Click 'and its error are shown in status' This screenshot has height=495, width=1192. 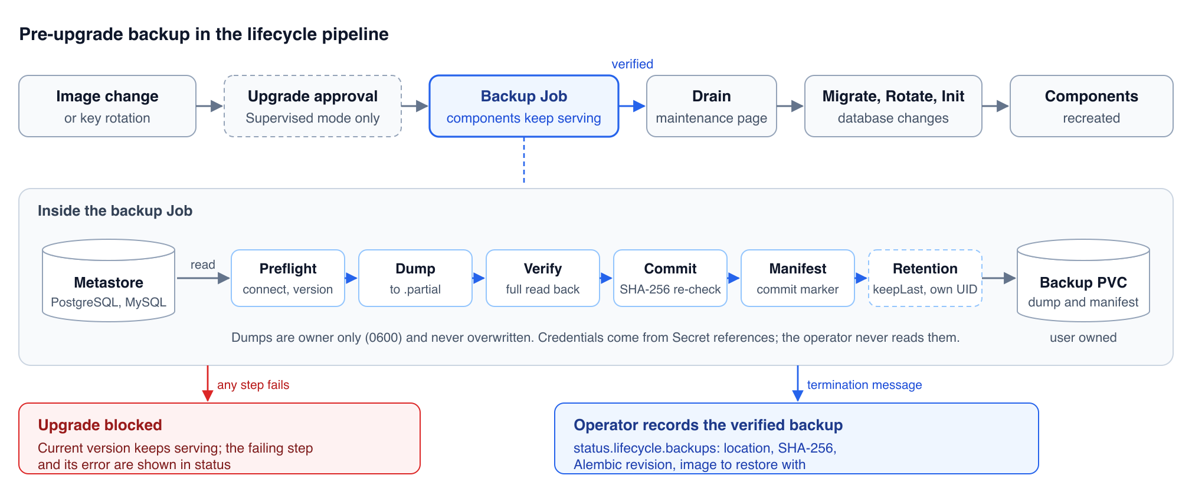tap(135, 464)
